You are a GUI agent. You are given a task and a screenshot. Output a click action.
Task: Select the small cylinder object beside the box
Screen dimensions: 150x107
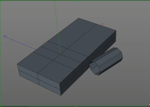point(106,61)
